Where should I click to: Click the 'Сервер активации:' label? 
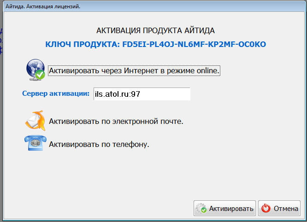[56, 93]
